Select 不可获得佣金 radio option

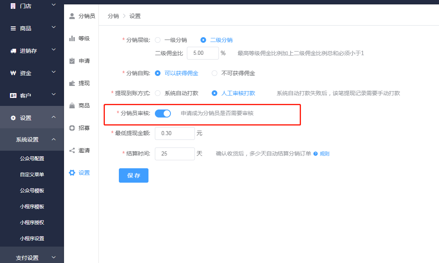pos(214,73)
